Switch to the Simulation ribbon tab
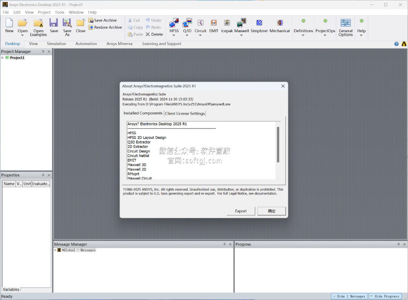Screen dimensions: 408x300 [x=56, y=44]
